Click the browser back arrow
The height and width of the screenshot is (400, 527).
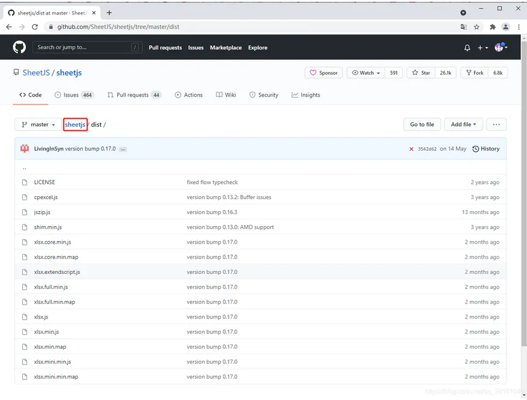[x=9, y=27]
